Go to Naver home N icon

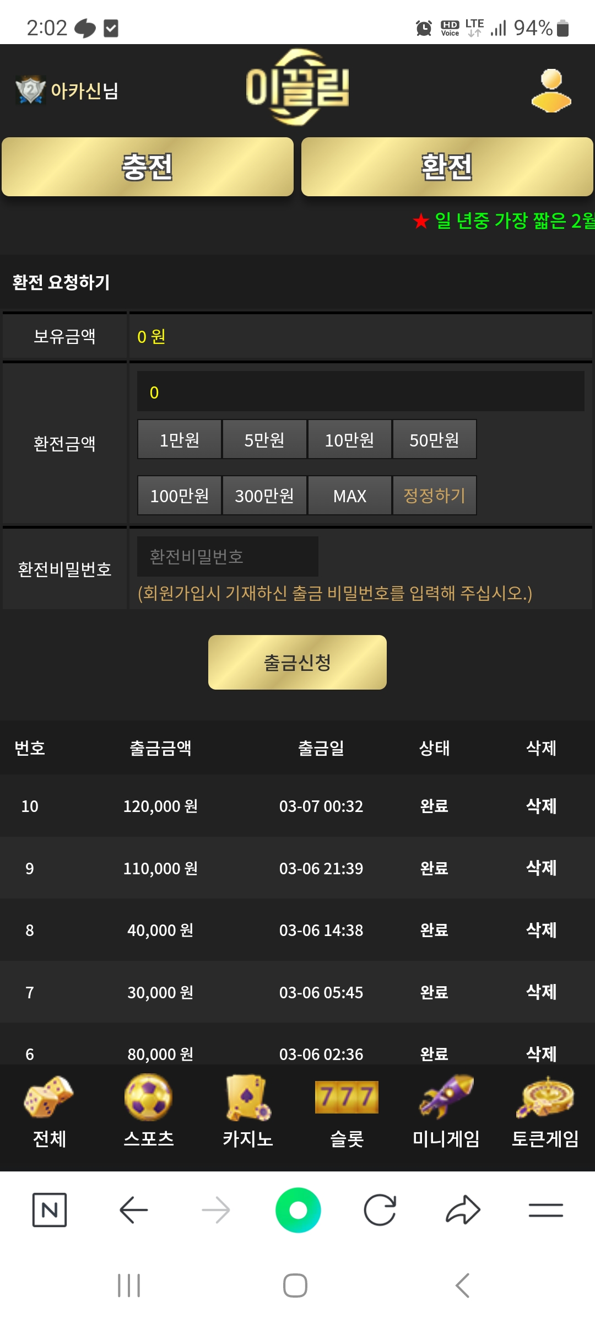pyautogui.click(x=50, y=1210)
